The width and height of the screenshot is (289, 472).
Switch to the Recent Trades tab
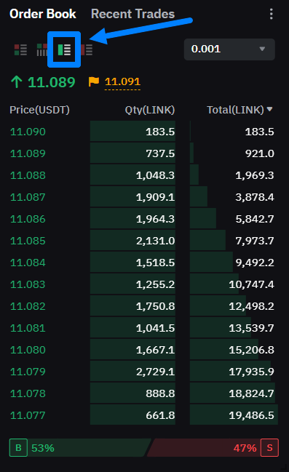tap(133, 14)
